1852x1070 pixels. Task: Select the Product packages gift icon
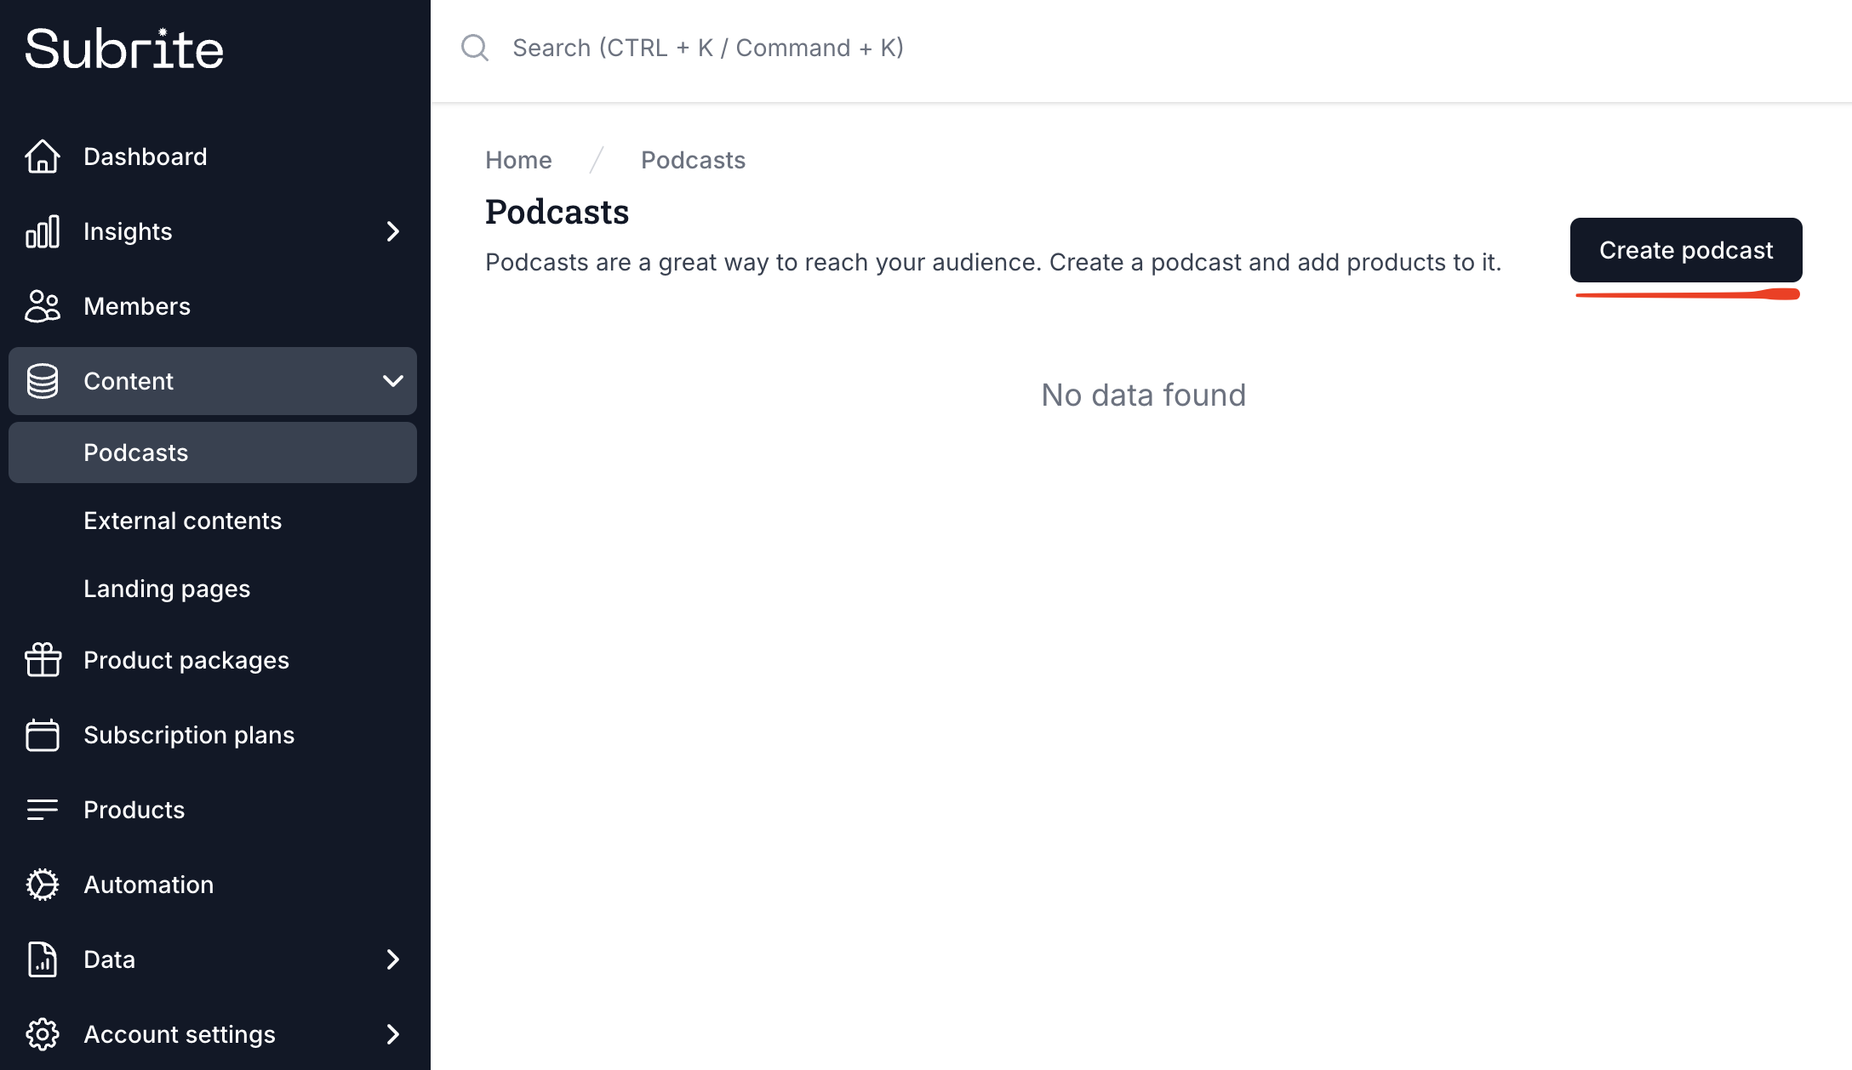[42, 660]
